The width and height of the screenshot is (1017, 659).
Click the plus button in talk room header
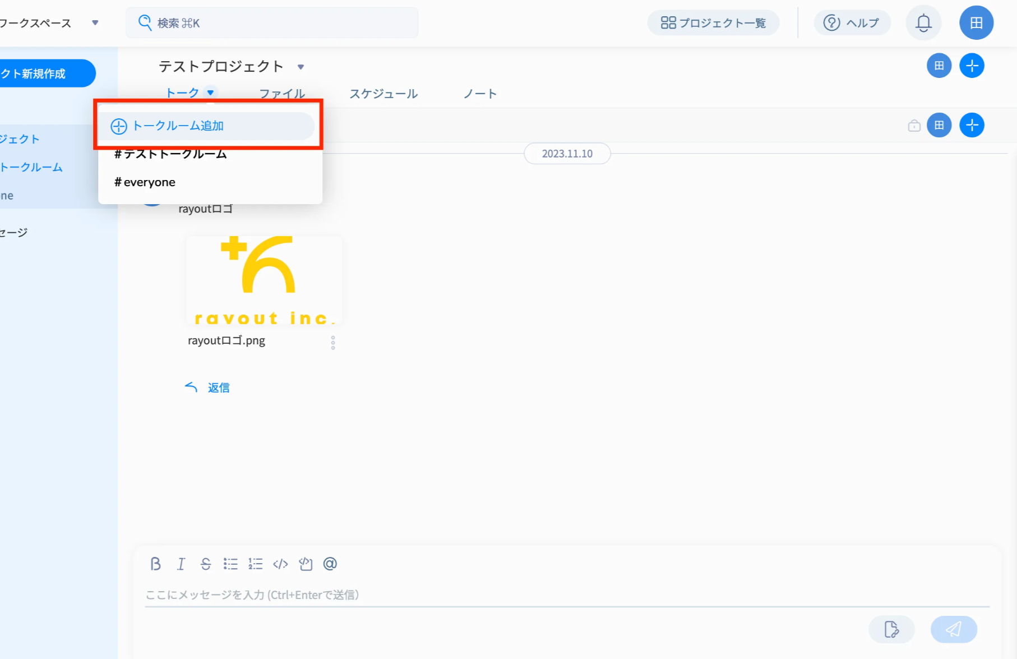pyautogui.click(x=972, y=125)
